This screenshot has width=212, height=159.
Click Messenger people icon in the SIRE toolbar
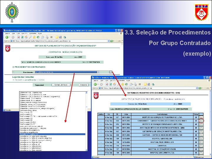point(153,85)
